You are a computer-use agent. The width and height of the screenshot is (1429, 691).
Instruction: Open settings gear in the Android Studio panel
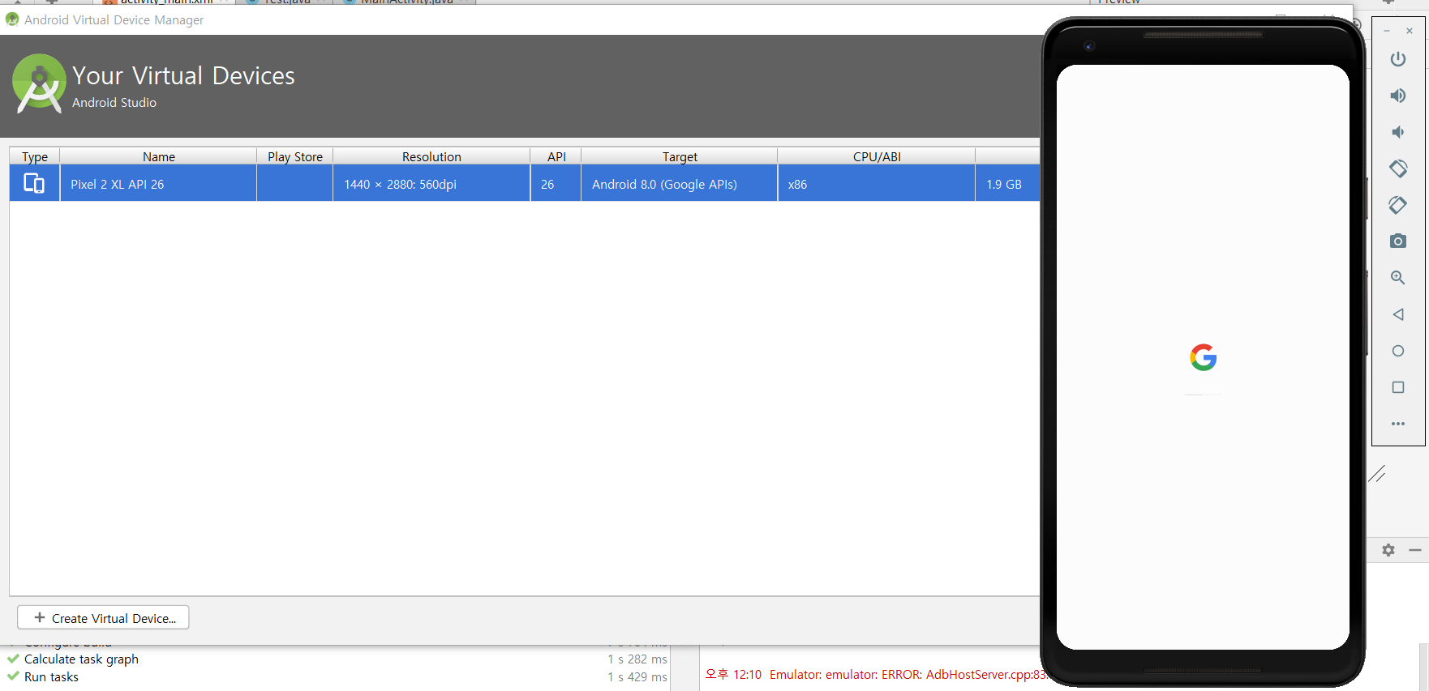[x=1388, y=550]
